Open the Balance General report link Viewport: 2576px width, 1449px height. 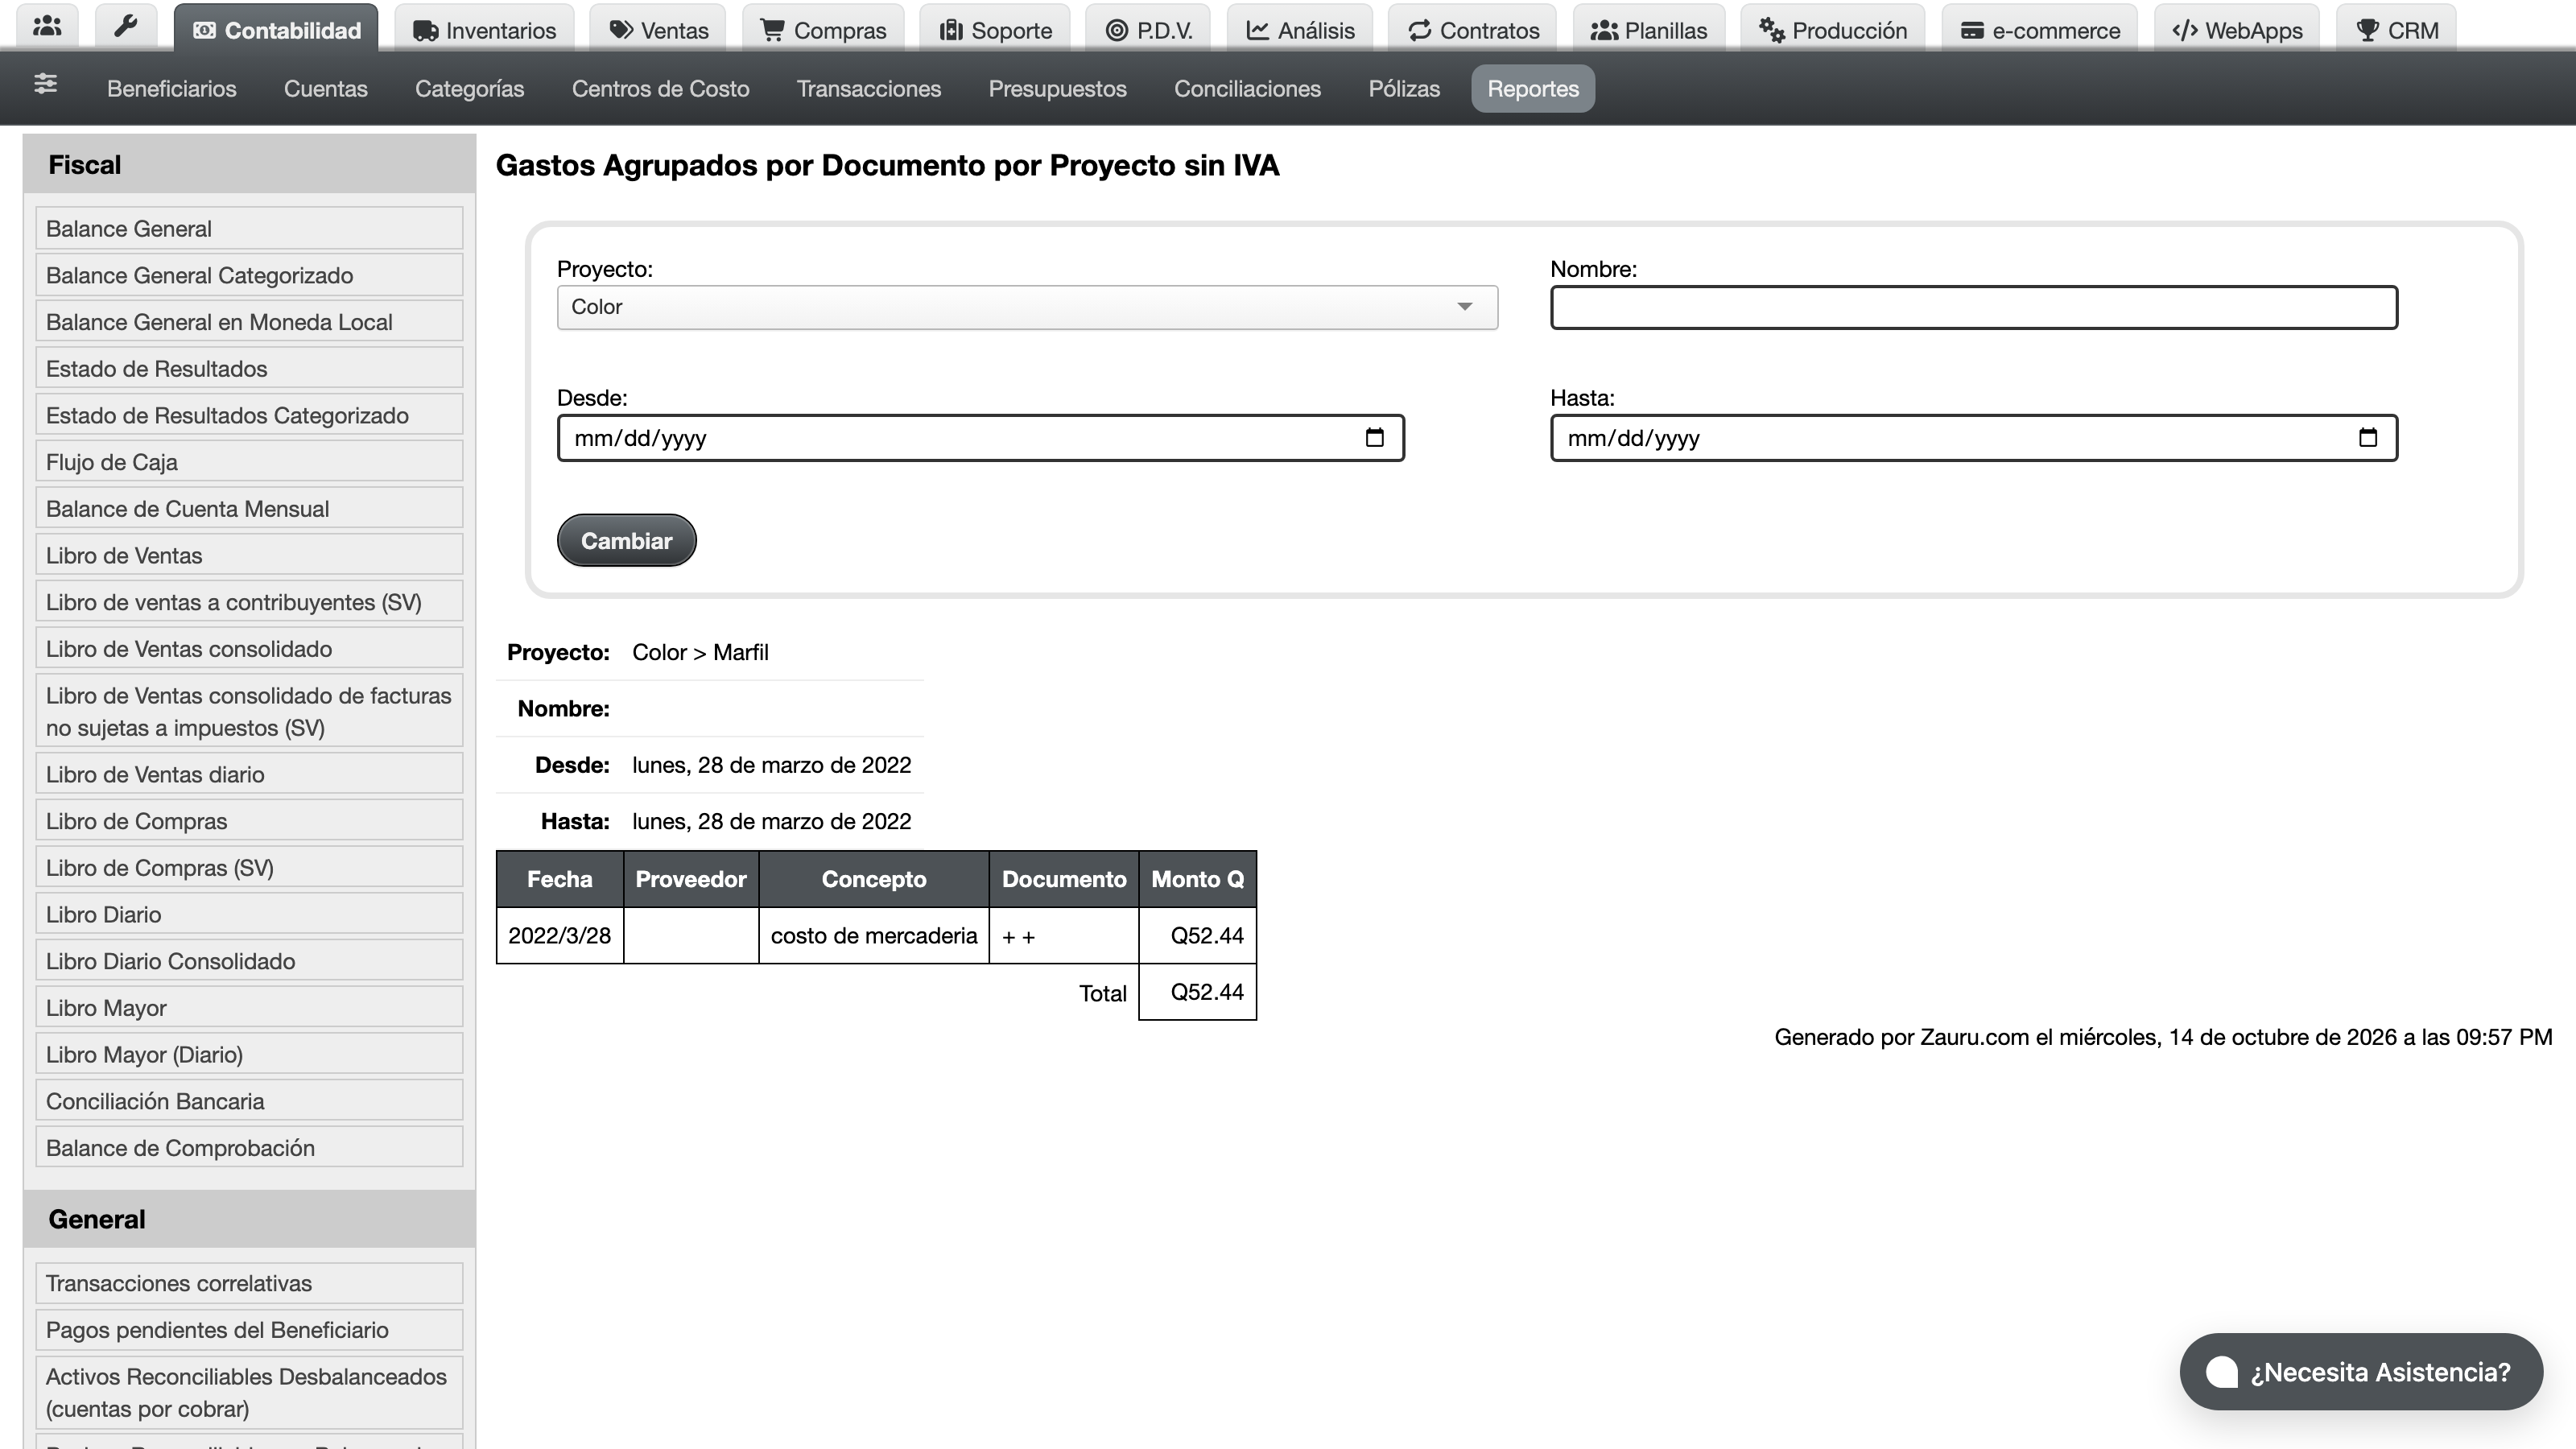tap(249, 228)
